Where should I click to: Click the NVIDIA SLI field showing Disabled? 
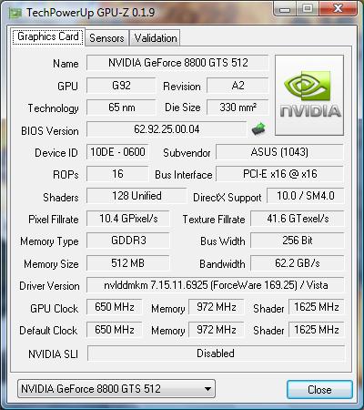(x=216, y=354)
